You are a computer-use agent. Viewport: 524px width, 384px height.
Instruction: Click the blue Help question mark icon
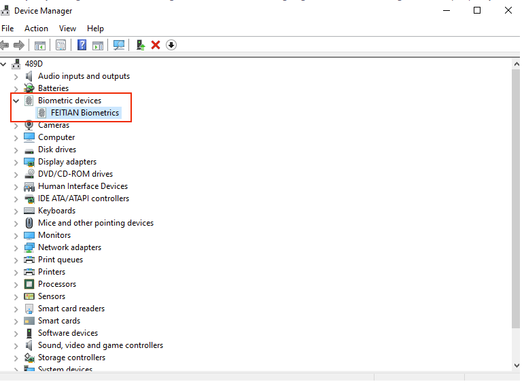tap(82, 45)
